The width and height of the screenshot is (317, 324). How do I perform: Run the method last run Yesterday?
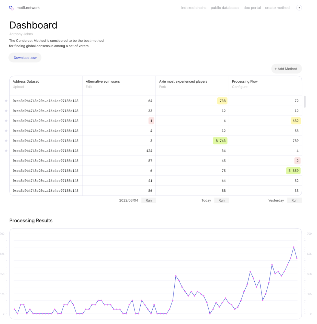click(294, 200)
